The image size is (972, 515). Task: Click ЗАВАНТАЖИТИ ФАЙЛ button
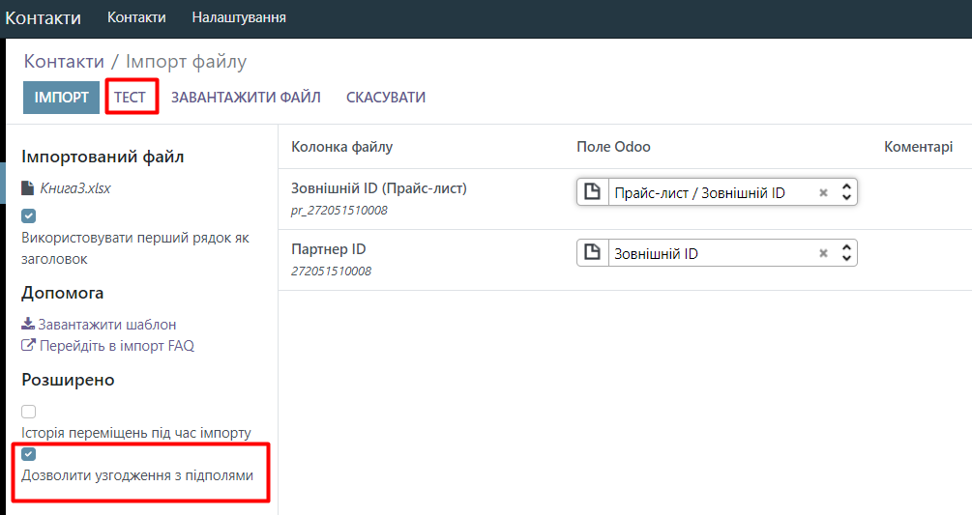click(246, 98)
